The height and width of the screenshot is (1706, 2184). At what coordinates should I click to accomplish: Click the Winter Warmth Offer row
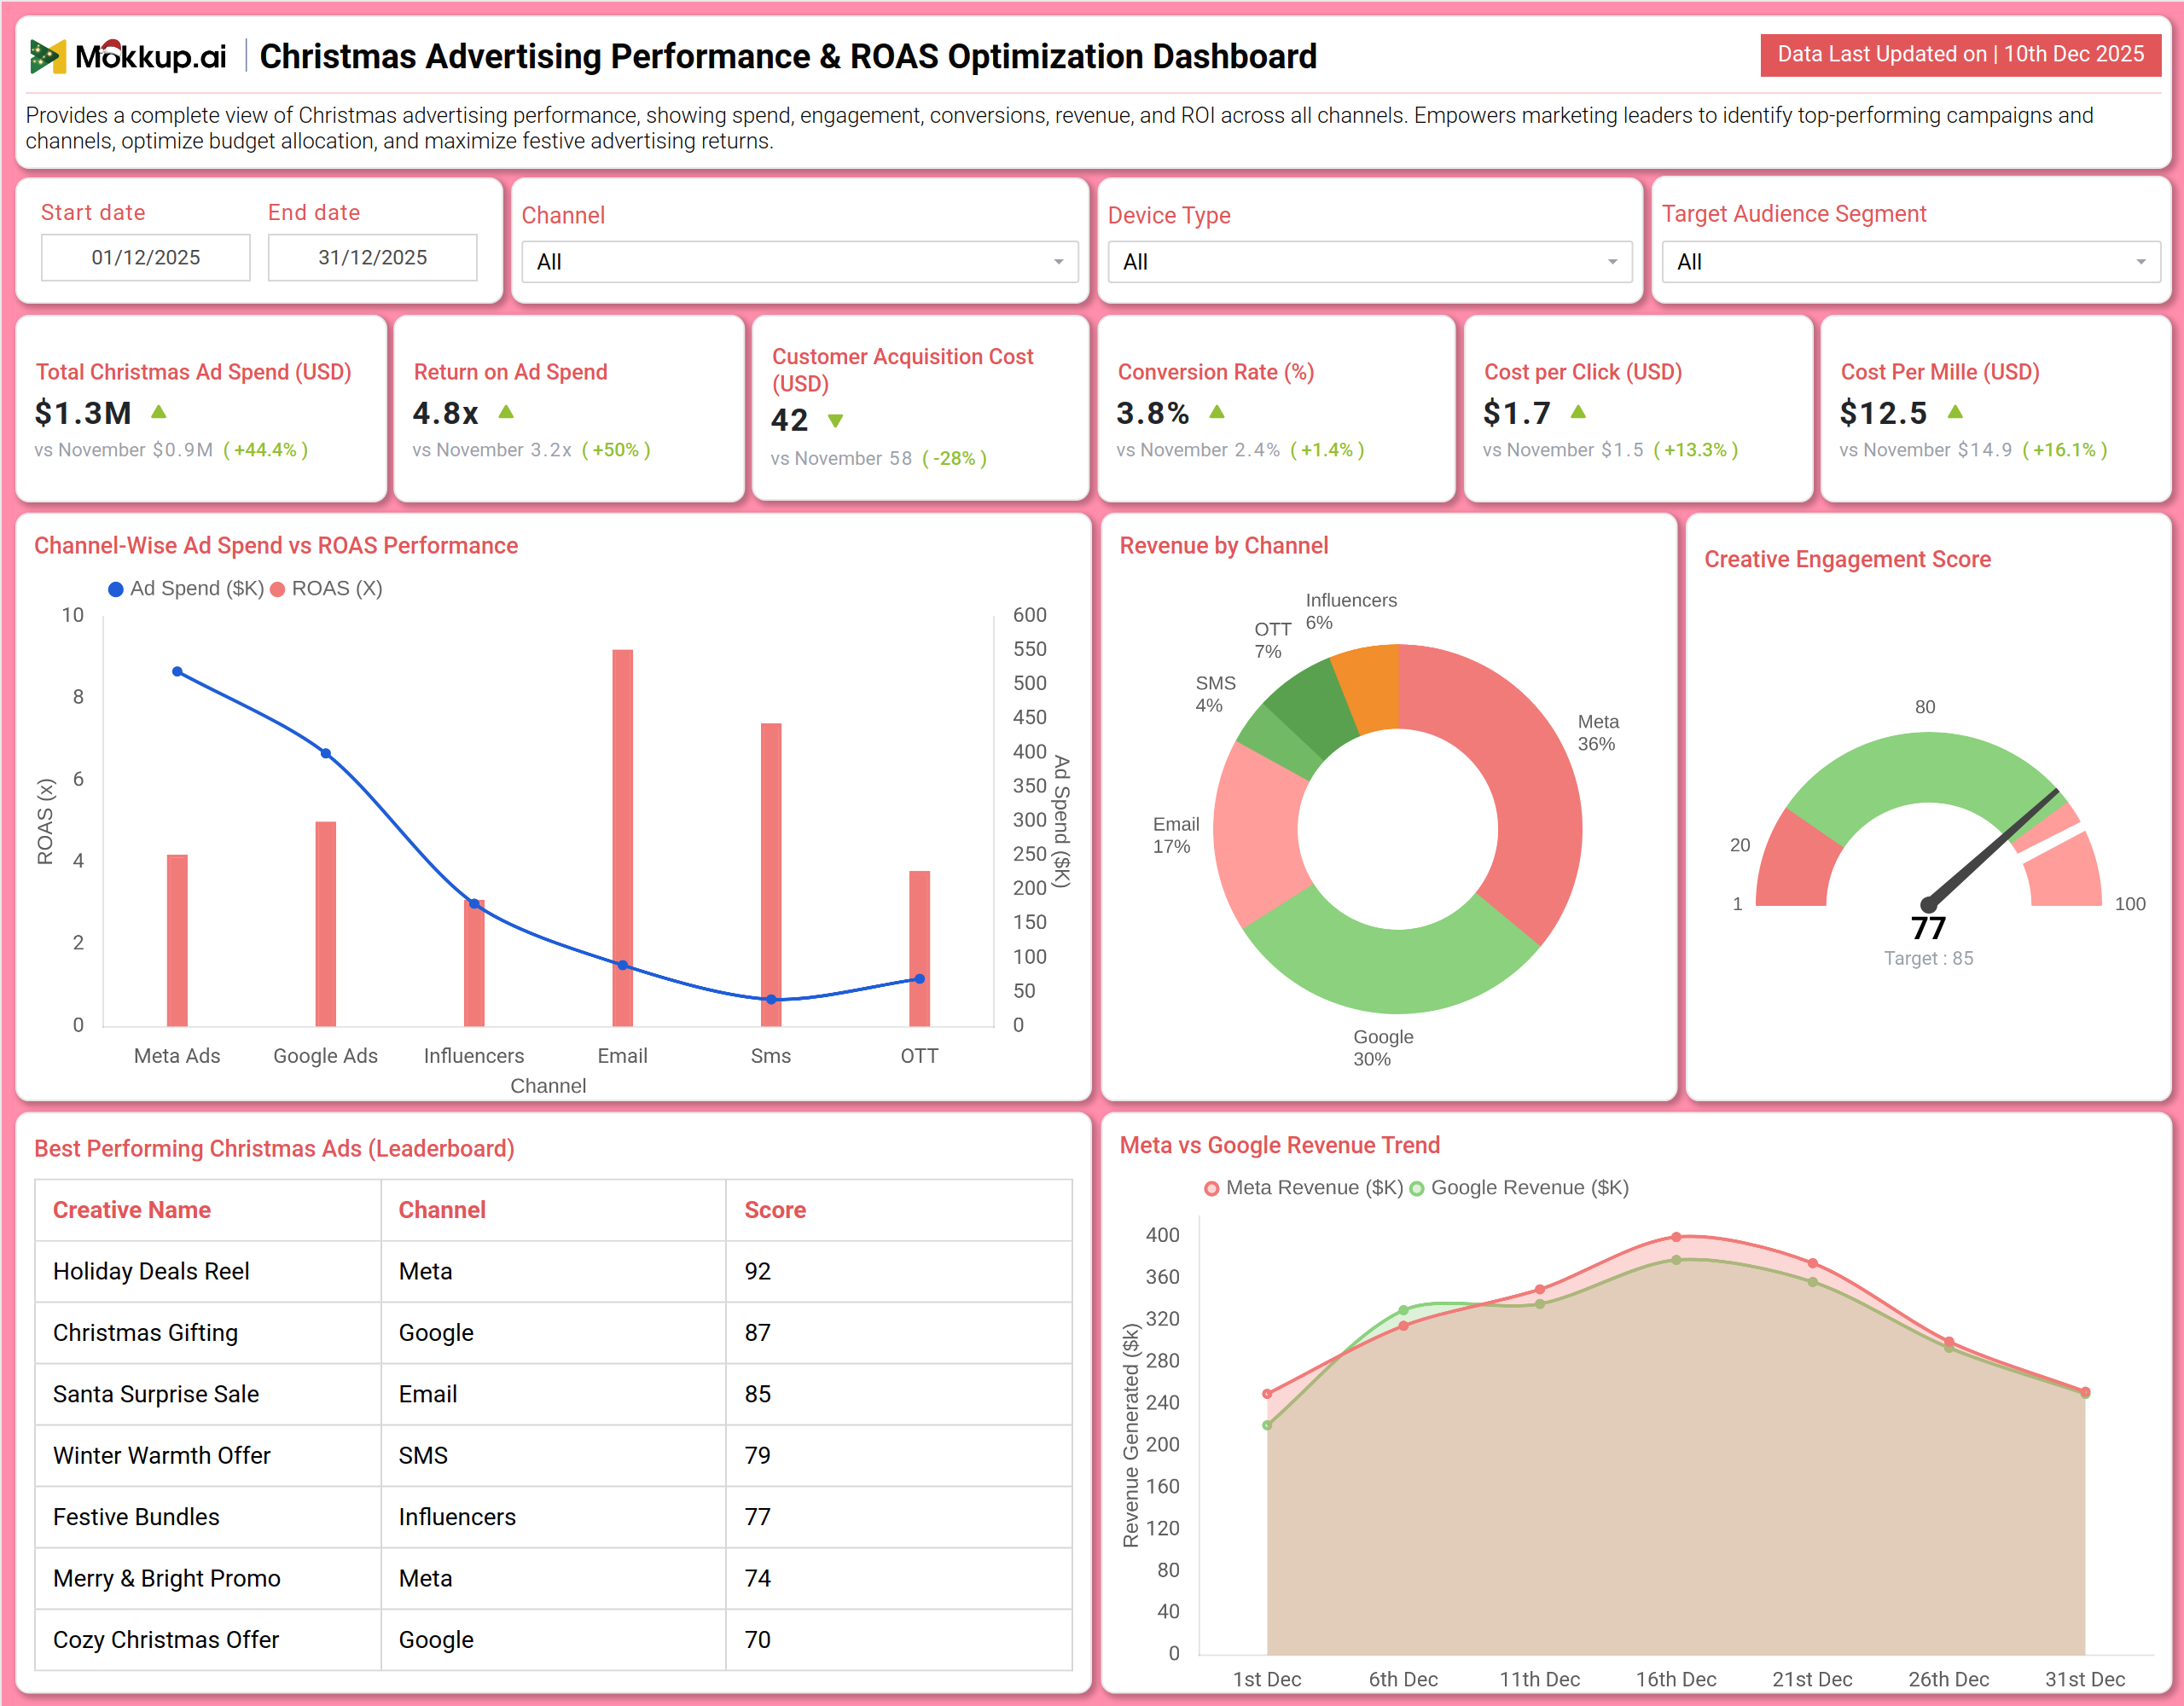coord(553,1456)
